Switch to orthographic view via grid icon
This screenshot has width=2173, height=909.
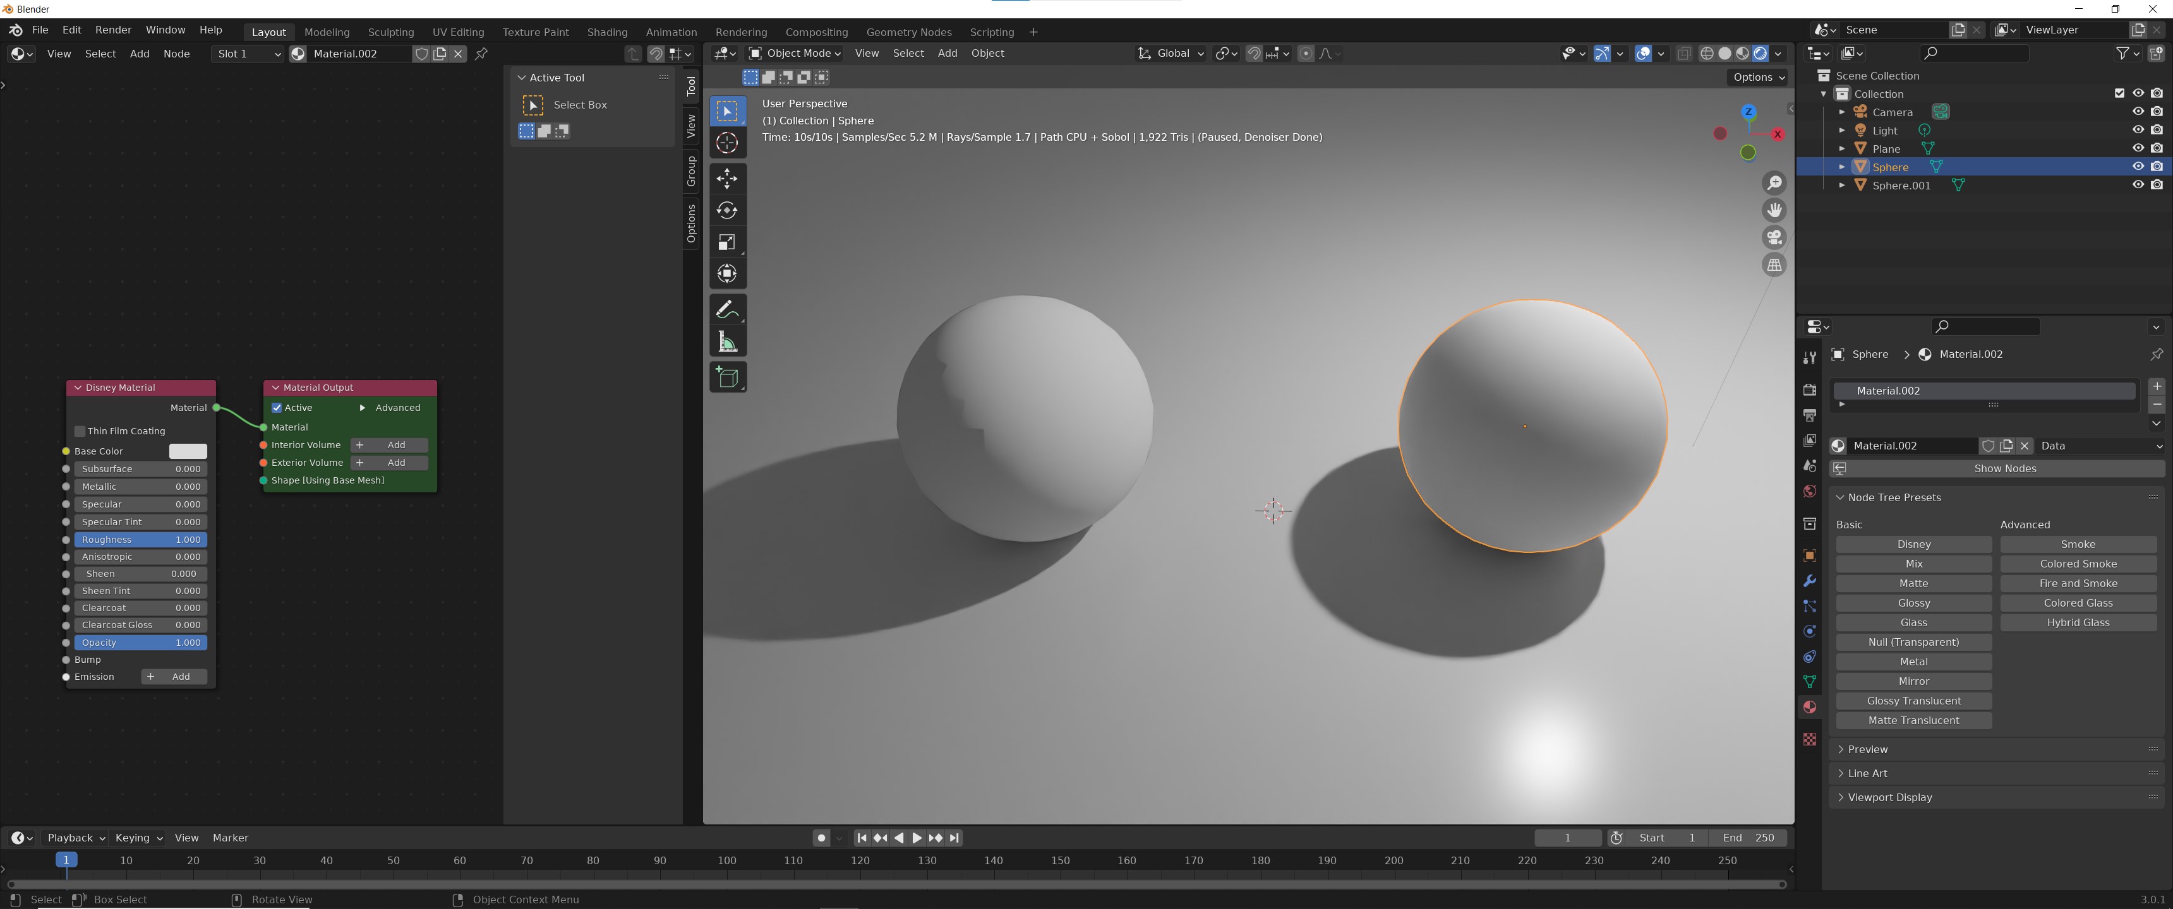click(1774, 266)
